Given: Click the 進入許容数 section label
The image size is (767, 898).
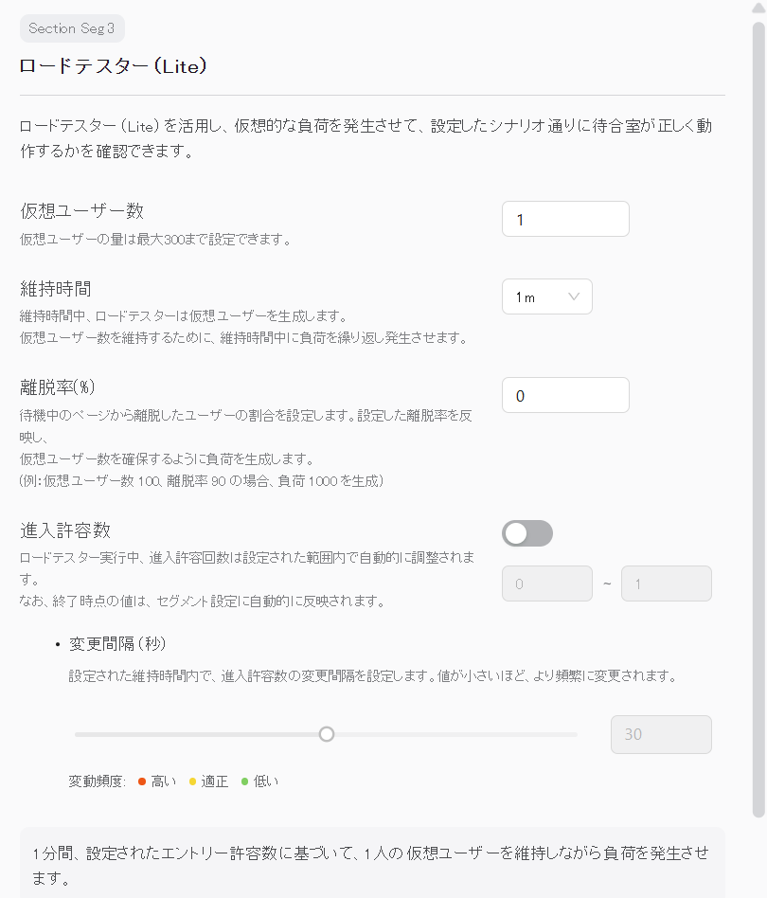Looking at the screenshot, I should [x=65, y=530].
